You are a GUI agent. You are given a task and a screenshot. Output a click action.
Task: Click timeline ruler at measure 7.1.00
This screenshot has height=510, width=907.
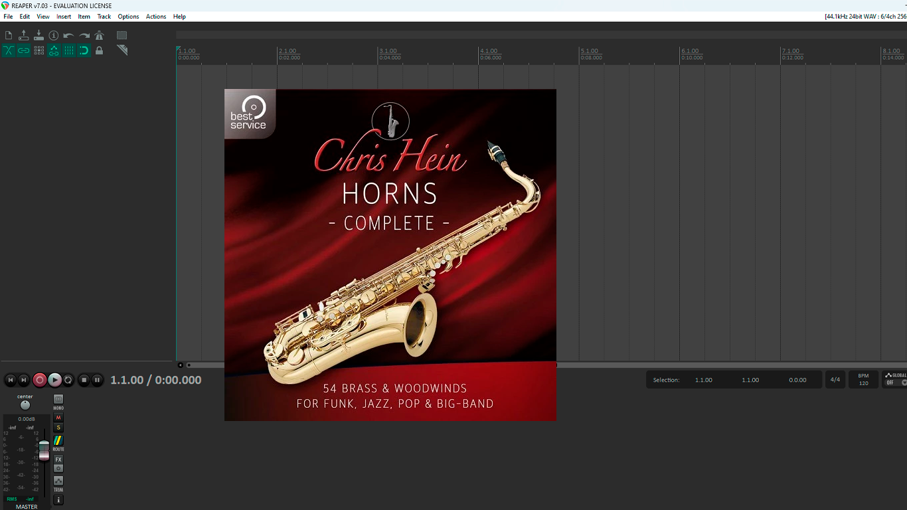[791, 51]
